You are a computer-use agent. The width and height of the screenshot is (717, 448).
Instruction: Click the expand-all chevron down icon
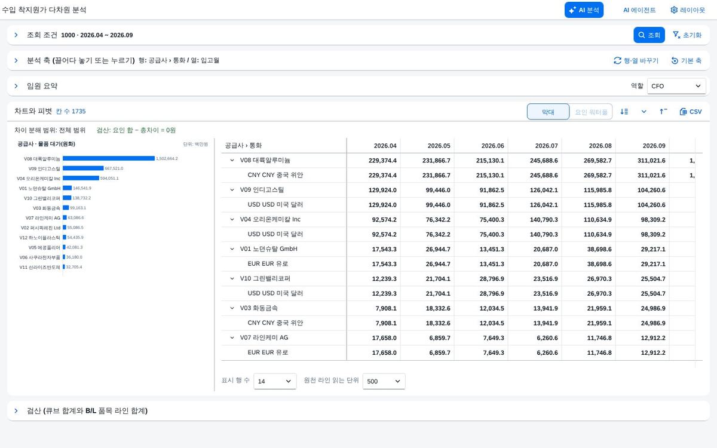pos(644,112)
